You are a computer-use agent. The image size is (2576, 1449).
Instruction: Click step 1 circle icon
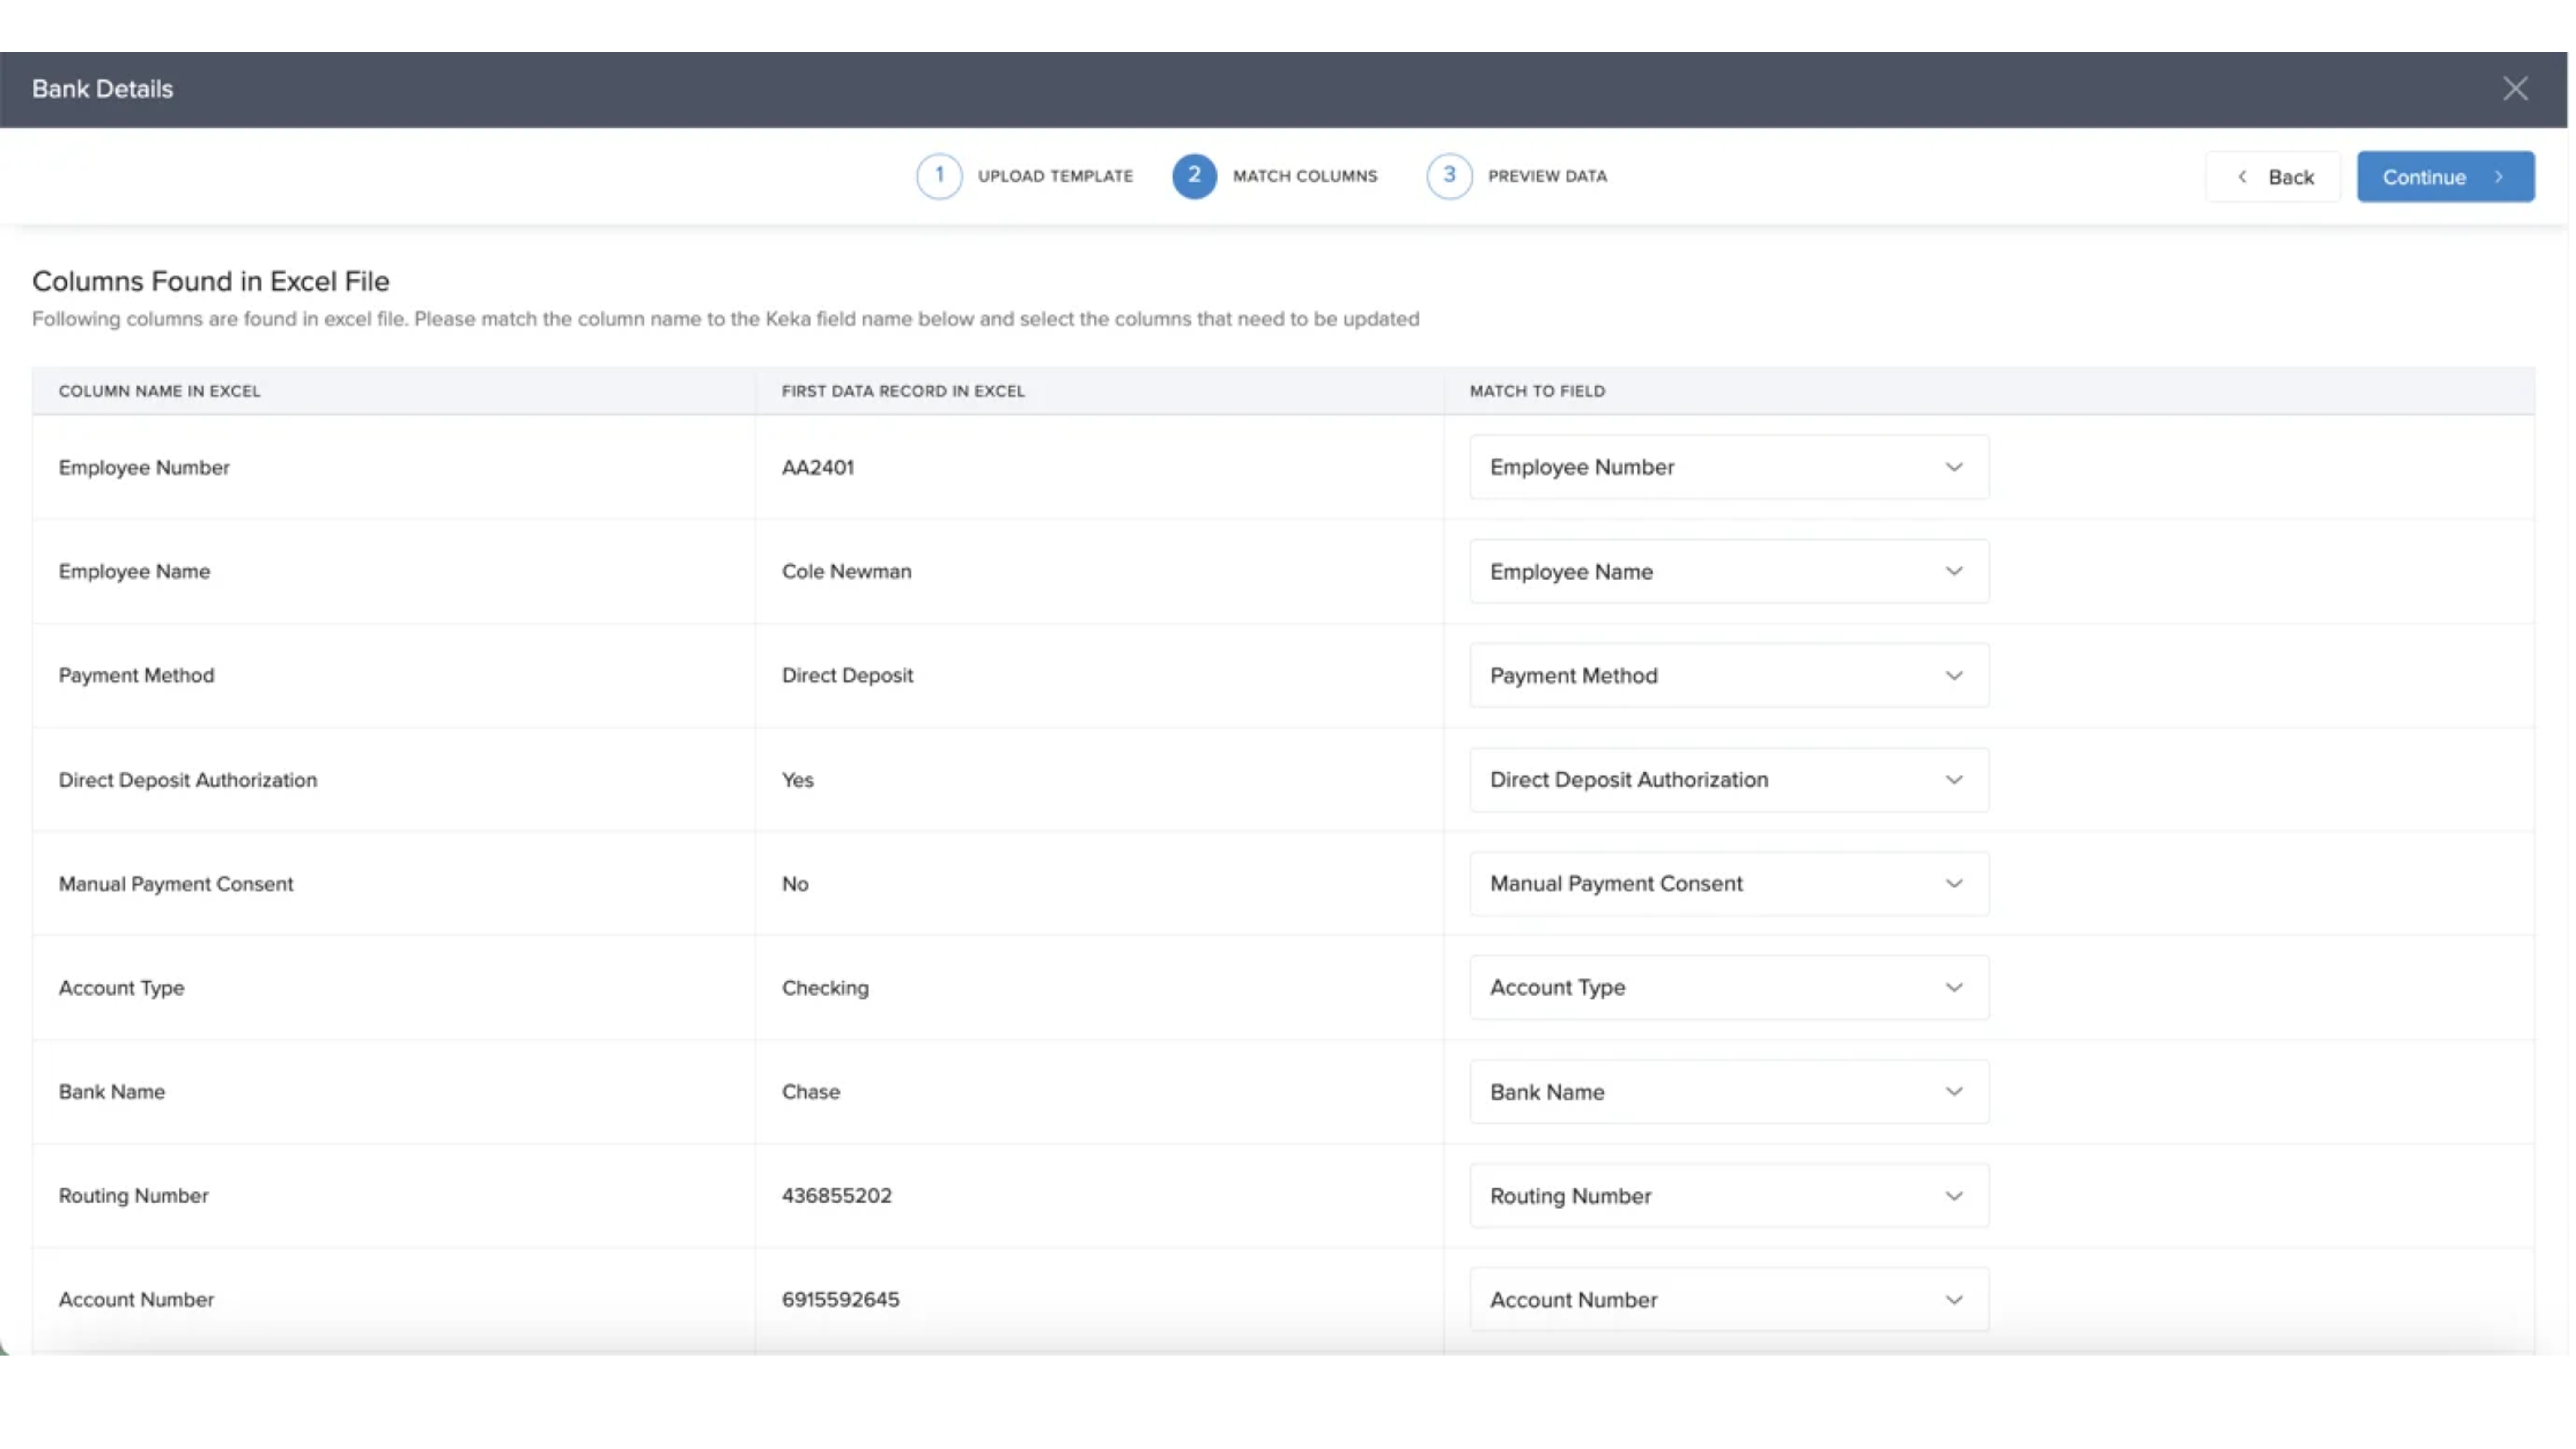click(938, 176)
